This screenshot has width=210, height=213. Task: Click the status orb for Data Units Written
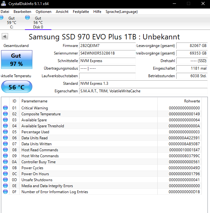pyautogui.click(x=5, y=144)
